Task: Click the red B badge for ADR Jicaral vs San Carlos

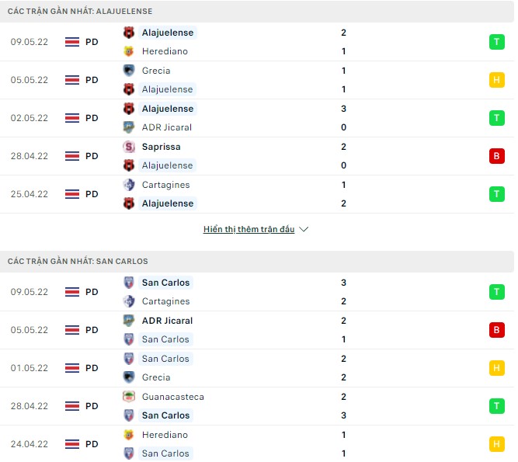Action: 496,330
